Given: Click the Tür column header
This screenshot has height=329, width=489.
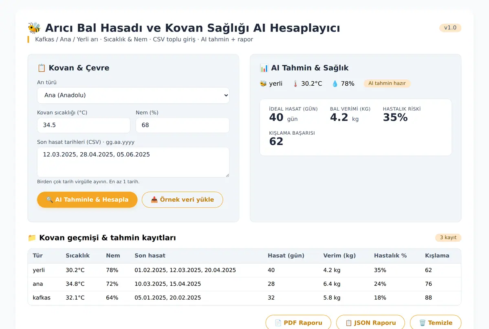Looking at the screenshot, I should pos(38,256).
